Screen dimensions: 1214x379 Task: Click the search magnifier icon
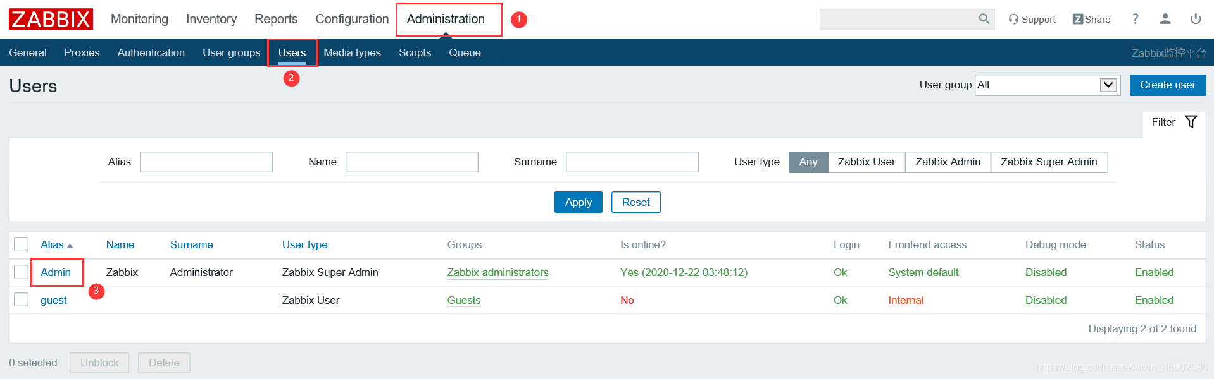pos(984,19)
